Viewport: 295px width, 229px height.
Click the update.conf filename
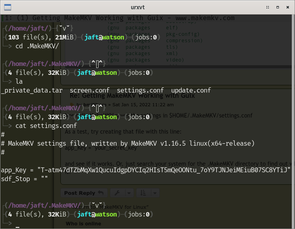coord(191,90)
